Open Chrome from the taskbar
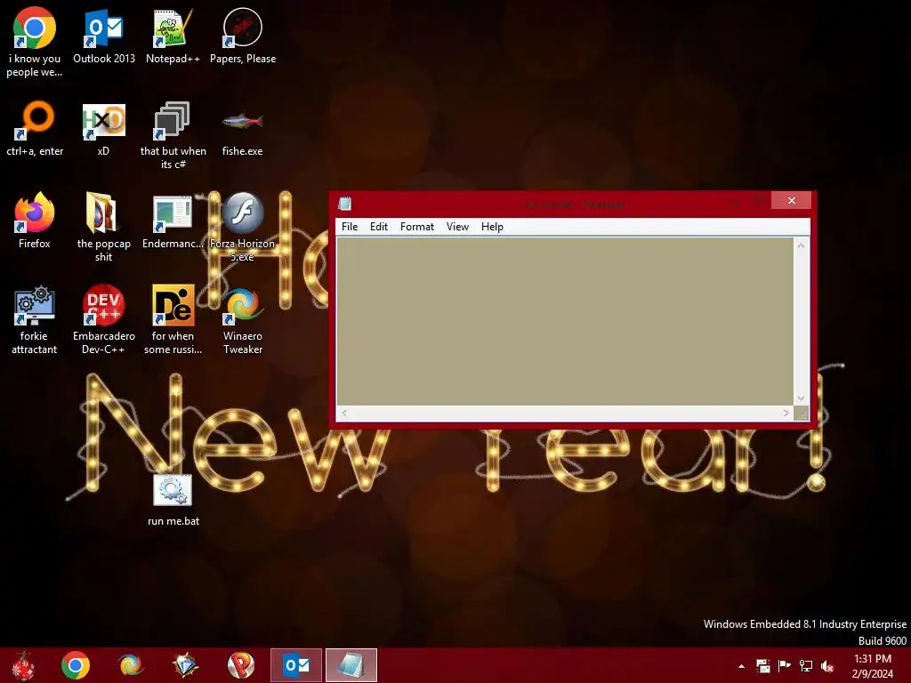 [x=76, y=665]
